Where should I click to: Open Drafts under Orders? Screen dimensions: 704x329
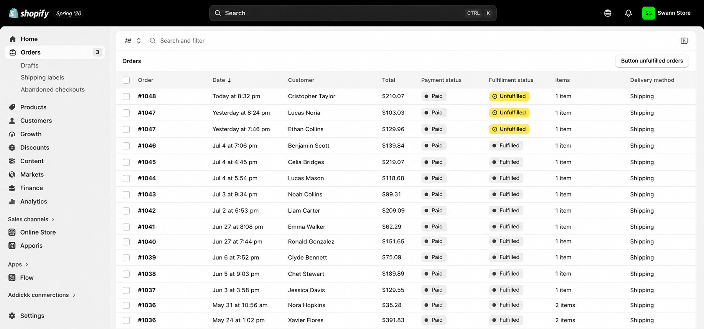click(30, 65)
